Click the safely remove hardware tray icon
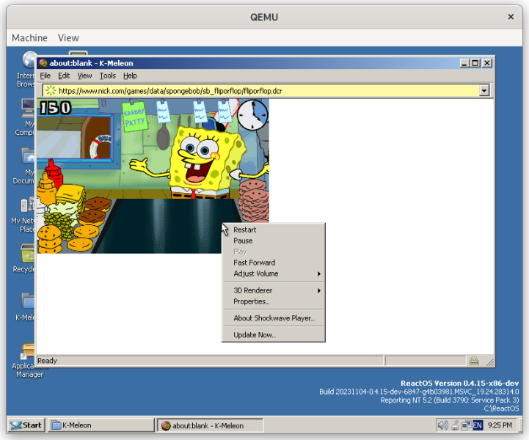Viewport: 529px width, 440px height. (x=455, y=425)
